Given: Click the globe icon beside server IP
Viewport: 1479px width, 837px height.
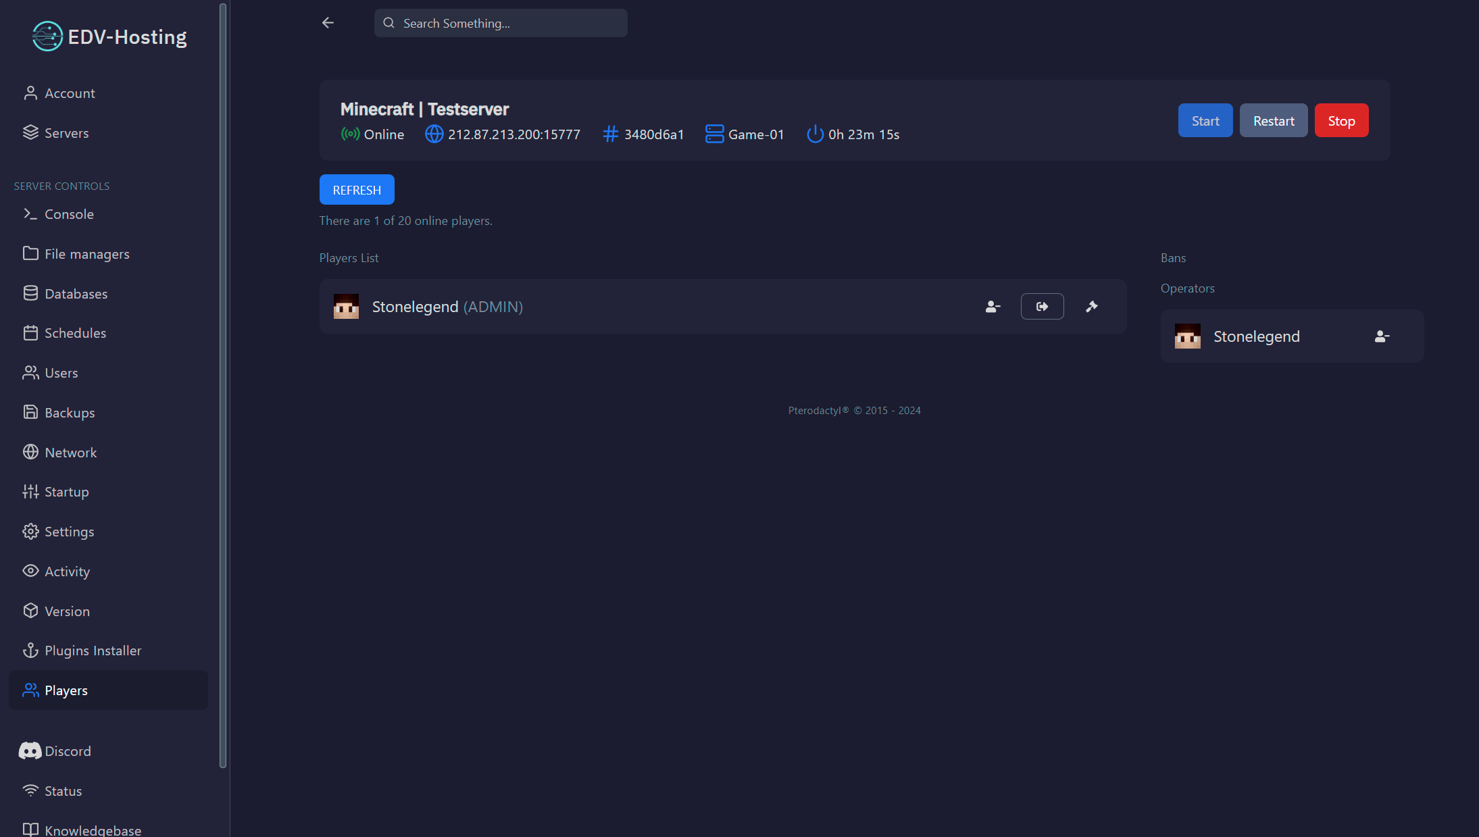Looking at the screenshot, I should 434,134.
